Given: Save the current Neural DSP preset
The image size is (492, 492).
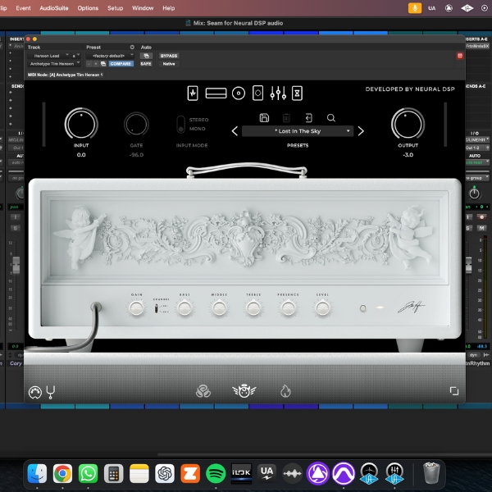Looking at the screenshot, I should click(x=264, y=118).
